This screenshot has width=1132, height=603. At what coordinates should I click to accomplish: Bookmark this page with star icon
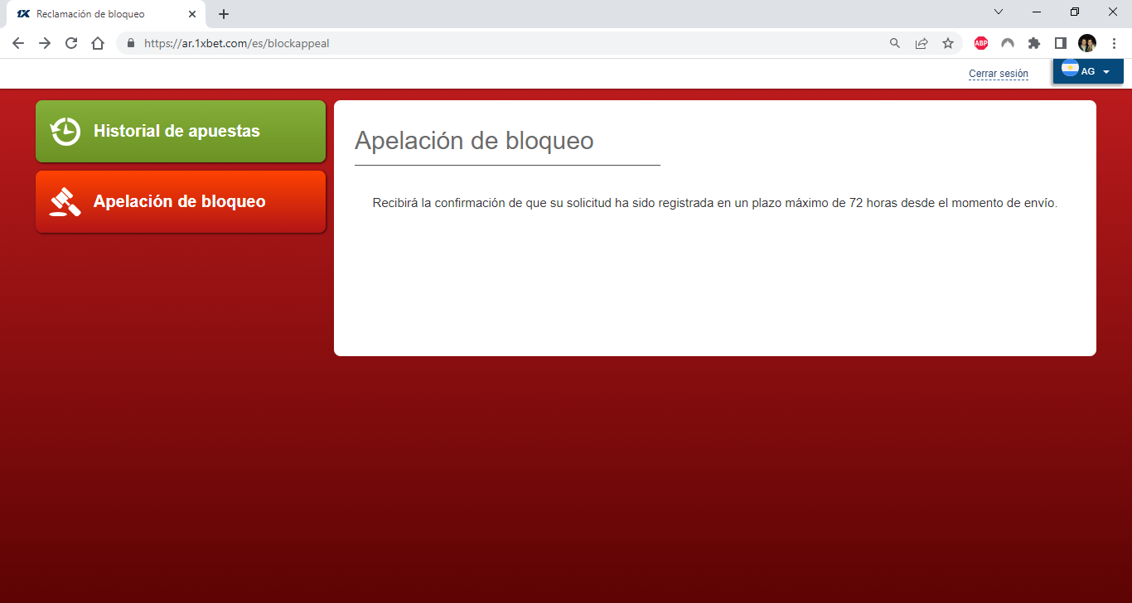pyautogui.click(x=948, y=43)
